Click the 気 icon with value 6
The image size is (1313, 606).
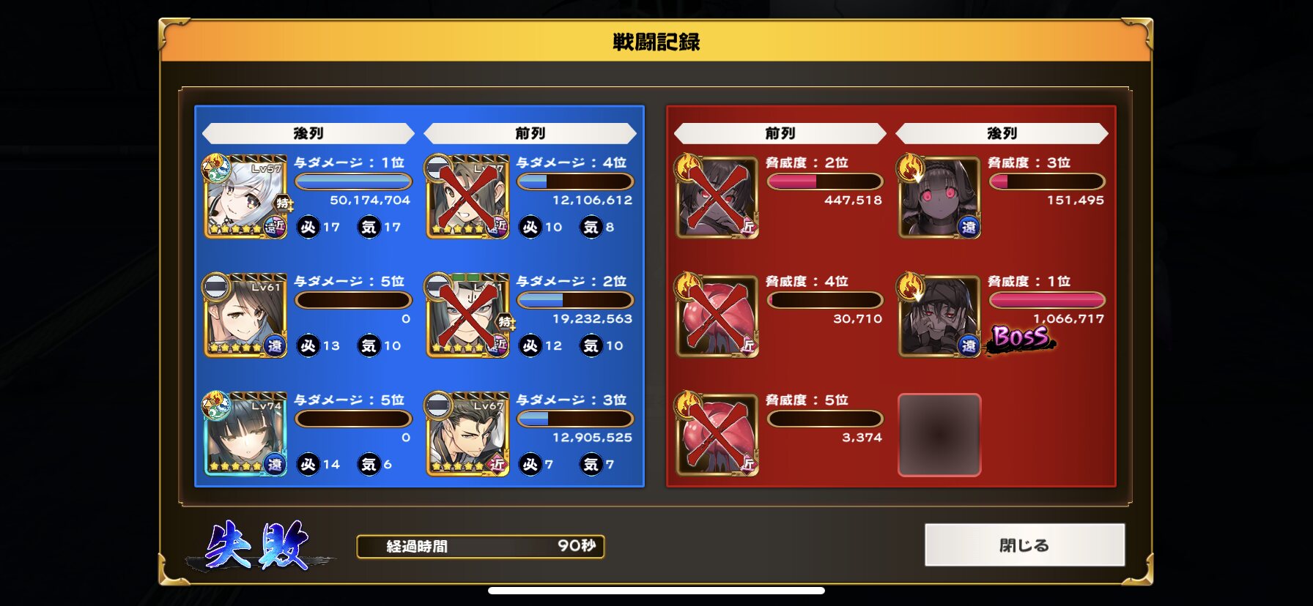pyautogui.click(x=369, y=464)
